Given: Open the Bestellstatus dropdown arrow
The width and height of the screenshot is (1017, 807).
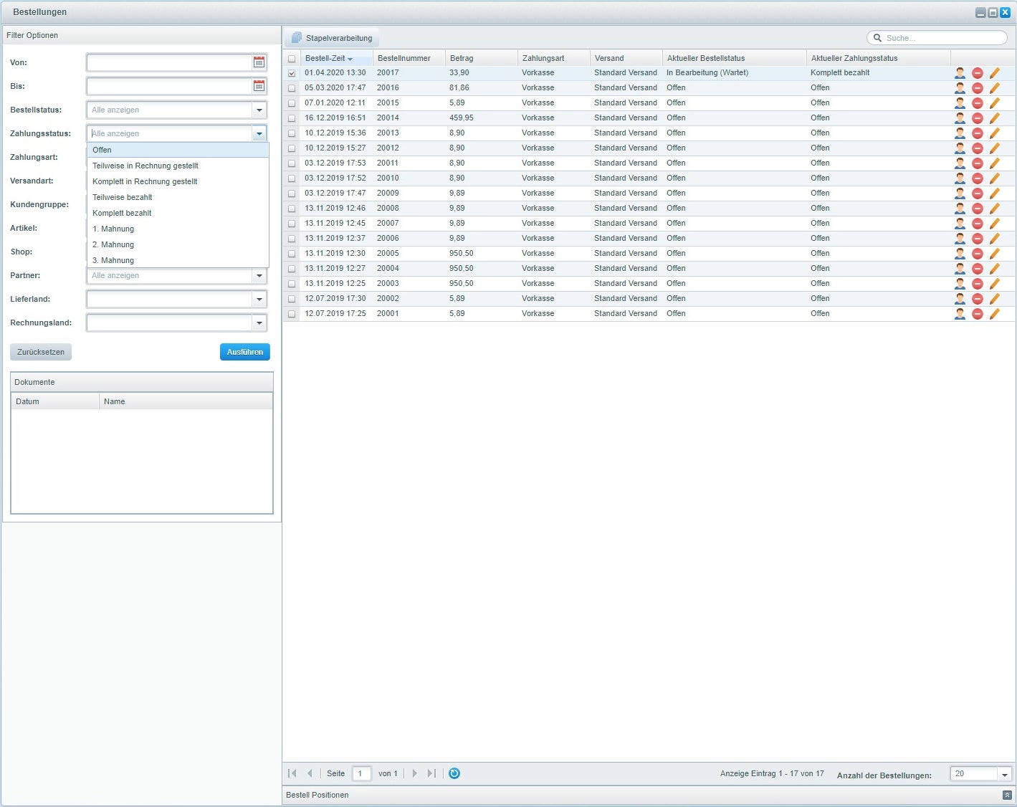Looking at the screenshot, I should pyautogui.click(x=259, y=110).
